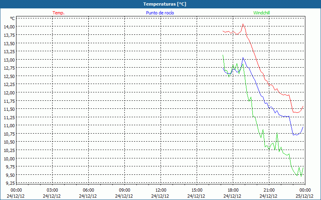Click the 21:00 24/12/12 time label
Viewport: 321px width, 200px height.
click(x=269, y=193)
